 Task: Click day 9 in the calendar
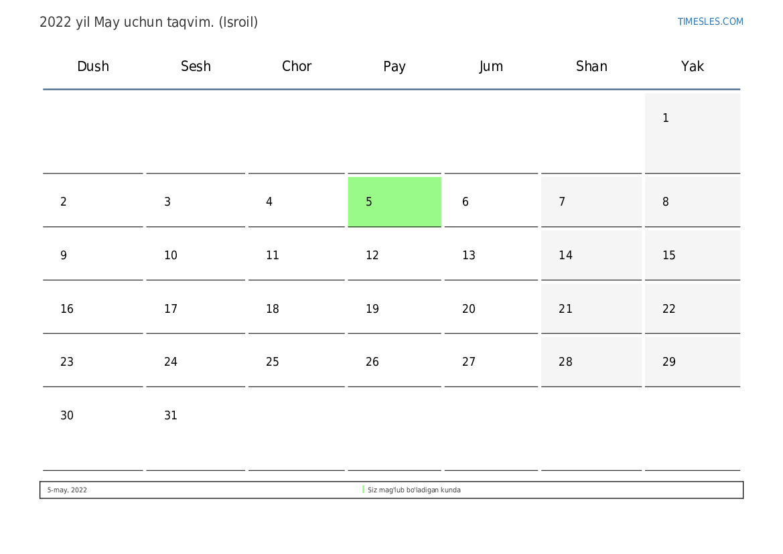tap(93, 255)
